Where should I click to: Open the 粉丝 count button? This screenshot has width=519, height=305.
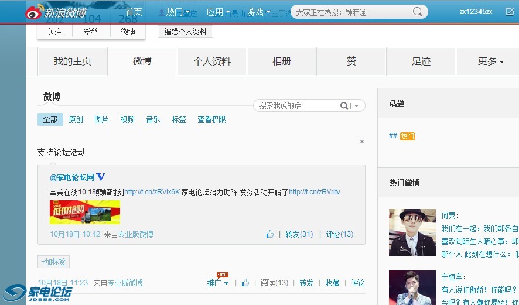[x=91, y=32]
